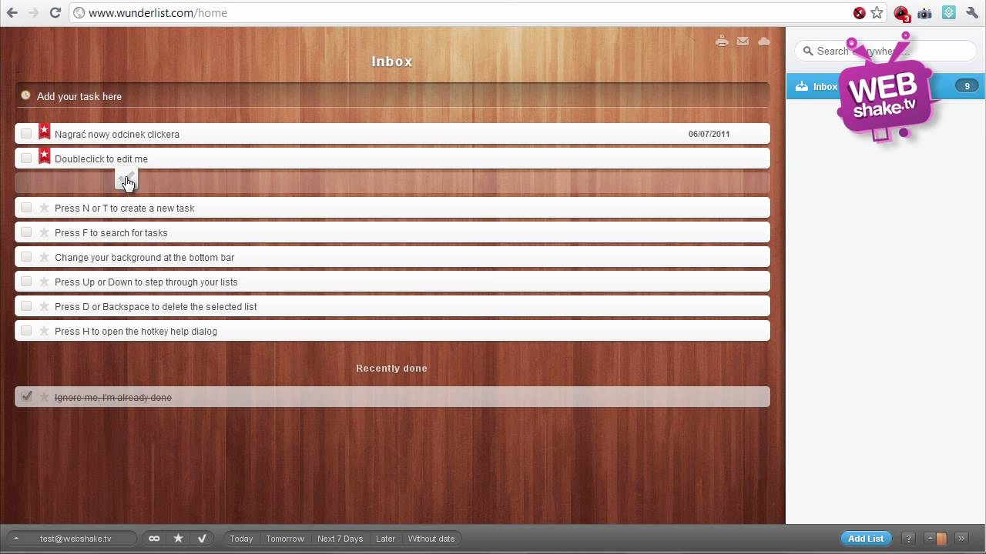Viewport: 986px width, 554px height.
Task: Check off Change your background task
Action: click(x=26, y=256)
